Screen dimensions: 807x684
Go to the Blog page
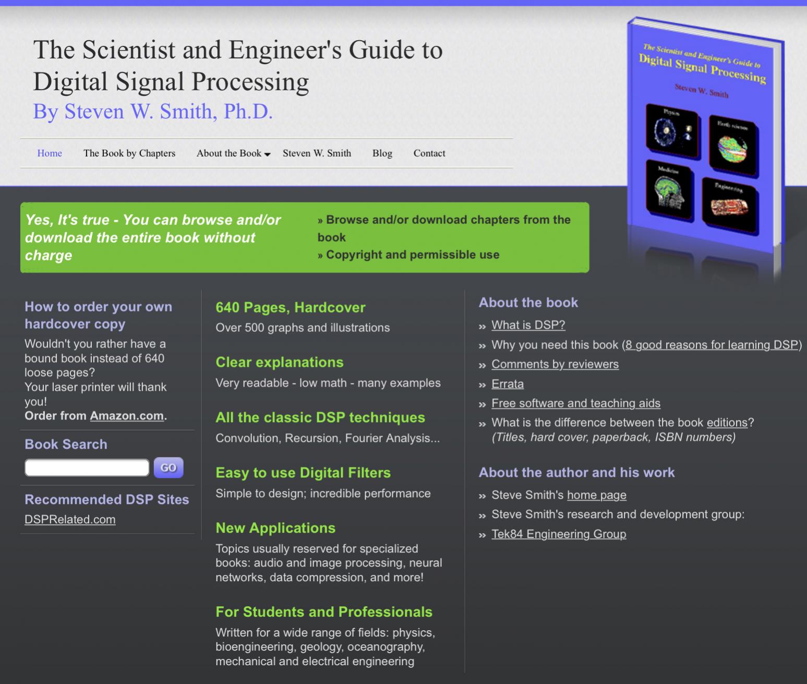382,153
